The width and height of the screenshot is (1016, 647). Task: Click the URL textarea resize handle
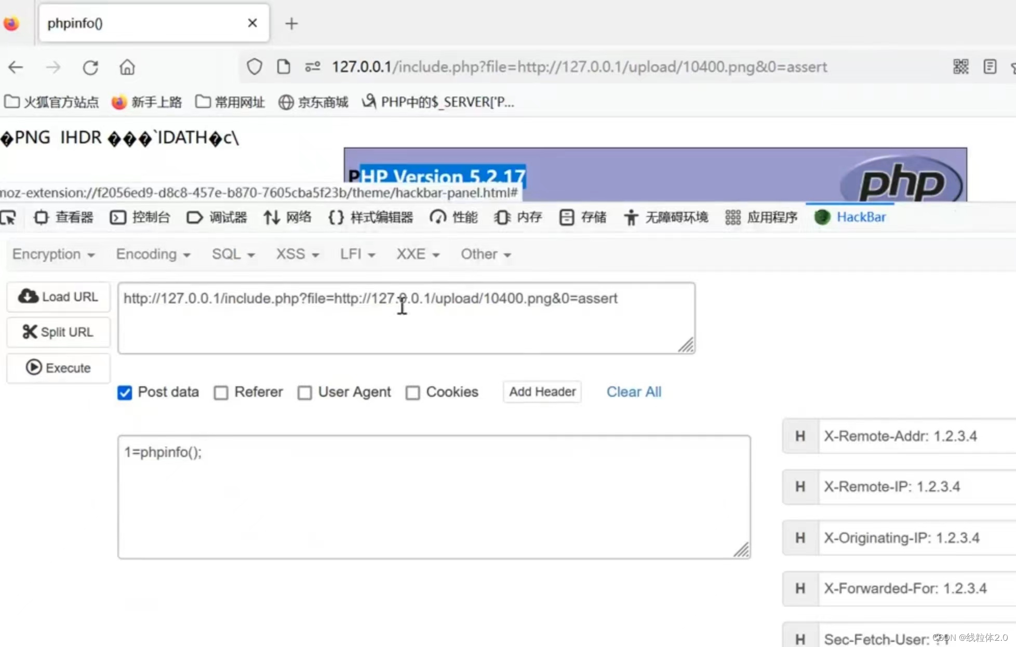[686, 345]
